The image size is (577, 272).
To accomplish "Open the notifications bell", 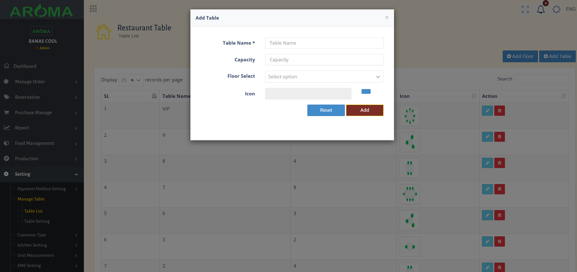I will [541, 9].
